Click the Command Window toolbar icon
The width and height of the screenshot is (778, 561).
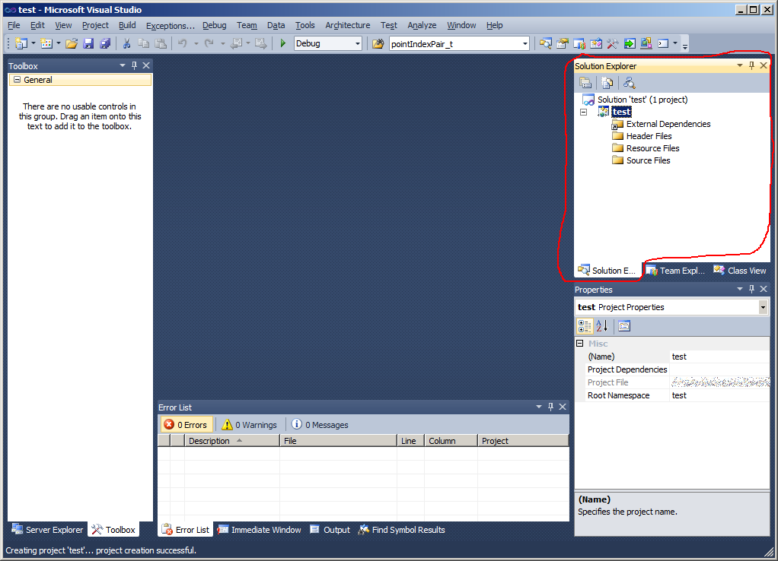coord(663,43)
